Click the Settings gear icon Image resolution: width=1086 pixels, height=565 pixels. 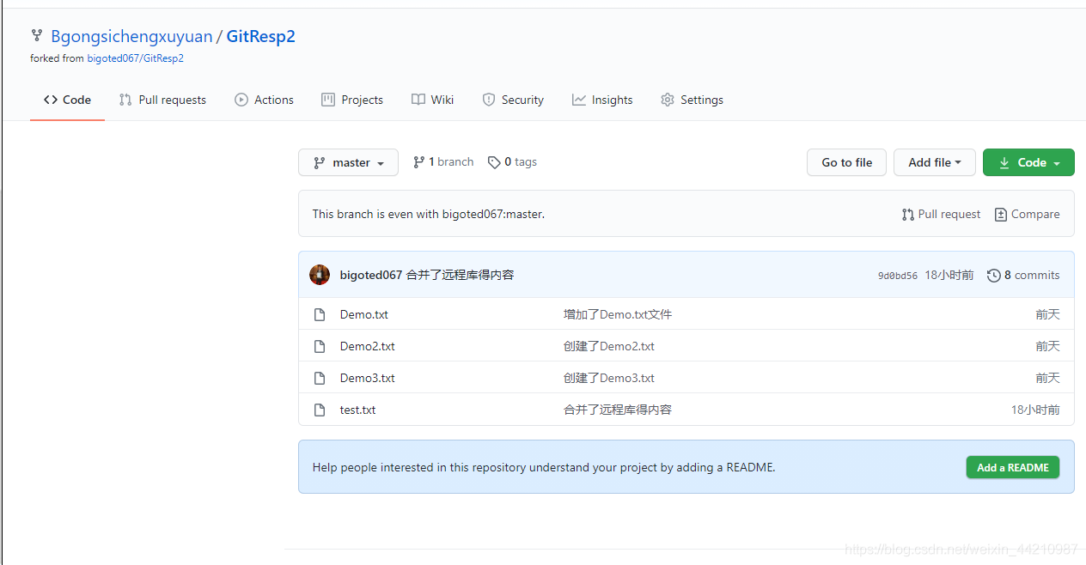668,100
